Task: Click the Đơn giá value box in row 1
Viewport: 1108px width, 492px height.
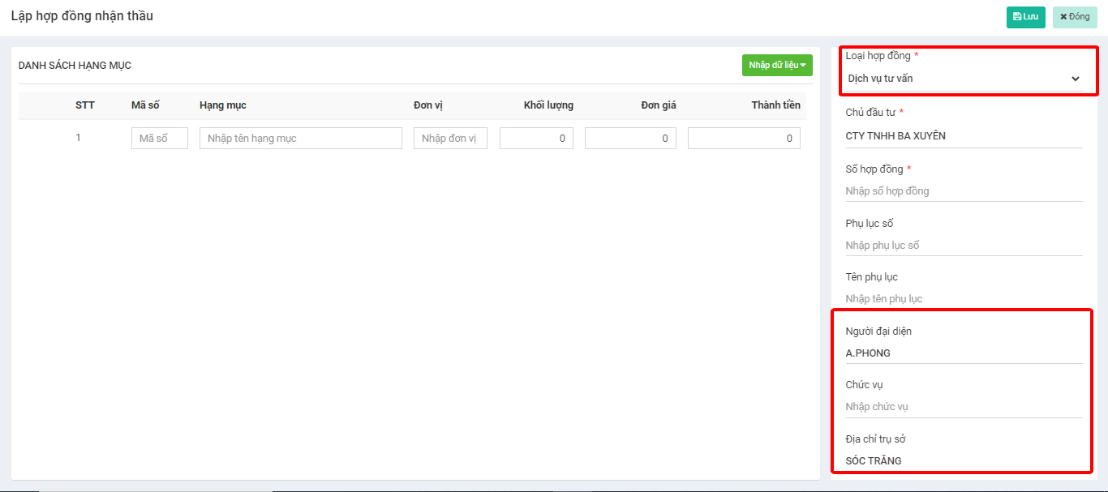Action: 630,139
